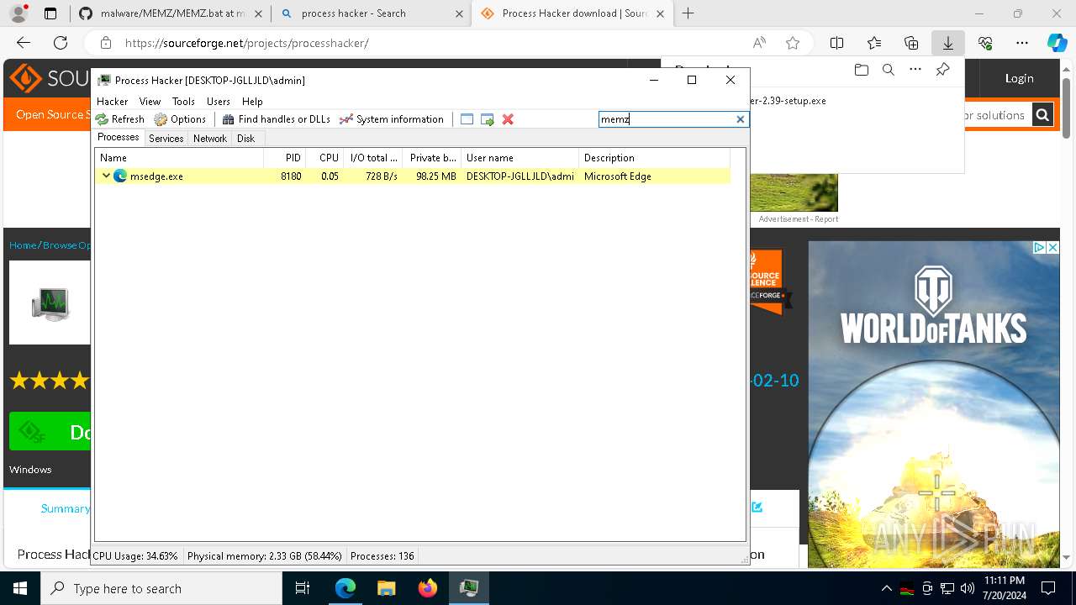1076x605 pixels.
Task: Open Find handles or DLLs
Action: tap(276, 119)
